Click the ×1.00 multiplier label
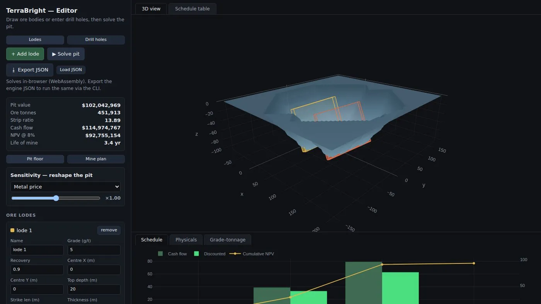 click(113, 198)
